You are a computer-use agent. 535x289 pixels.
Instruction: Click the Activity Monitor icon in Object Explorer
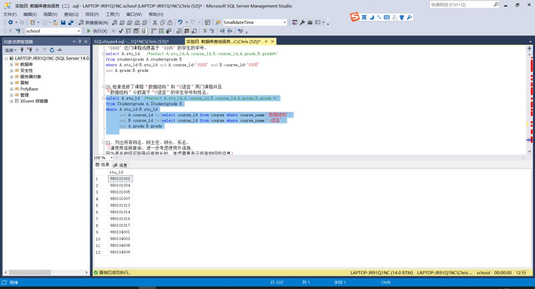click(x=60, y=50)
